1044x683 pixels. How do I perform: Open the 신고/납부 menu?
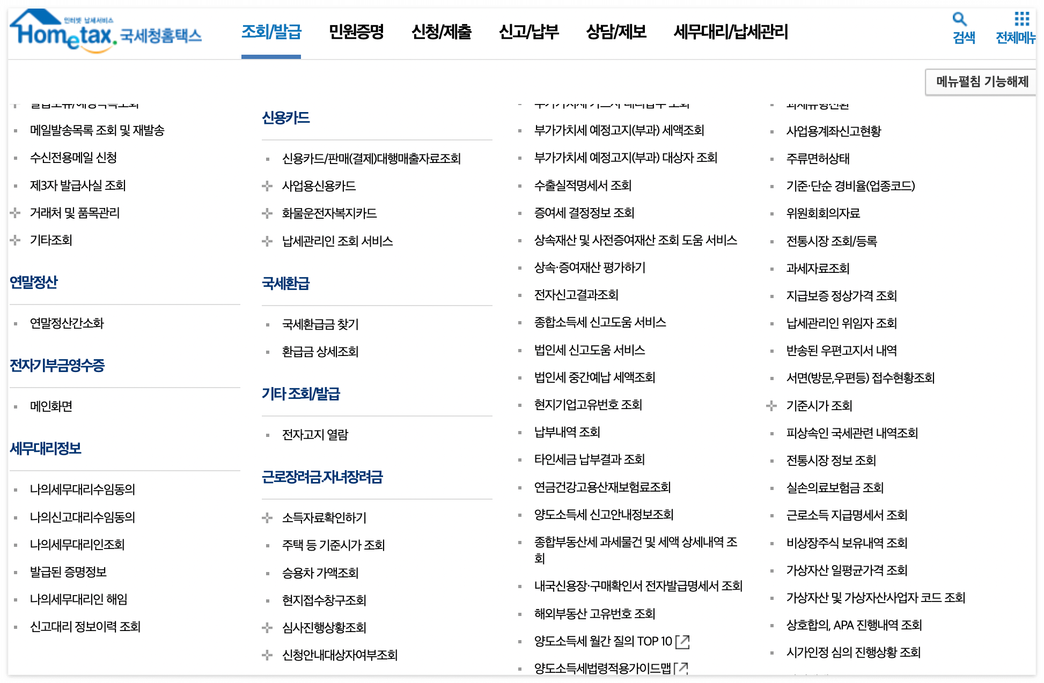click(x=530, y=32)
